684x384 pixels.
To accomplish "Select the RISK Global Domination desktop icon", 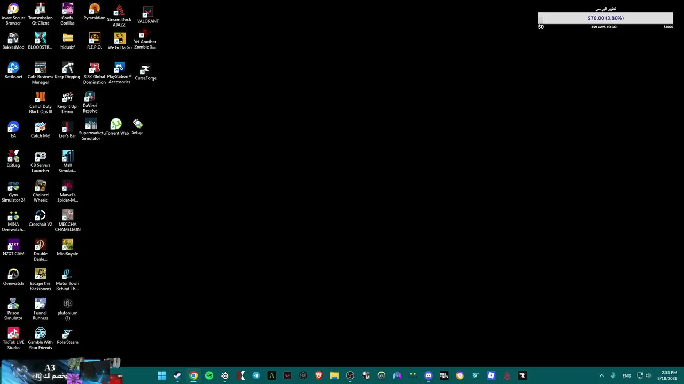I will coord(95,73).
